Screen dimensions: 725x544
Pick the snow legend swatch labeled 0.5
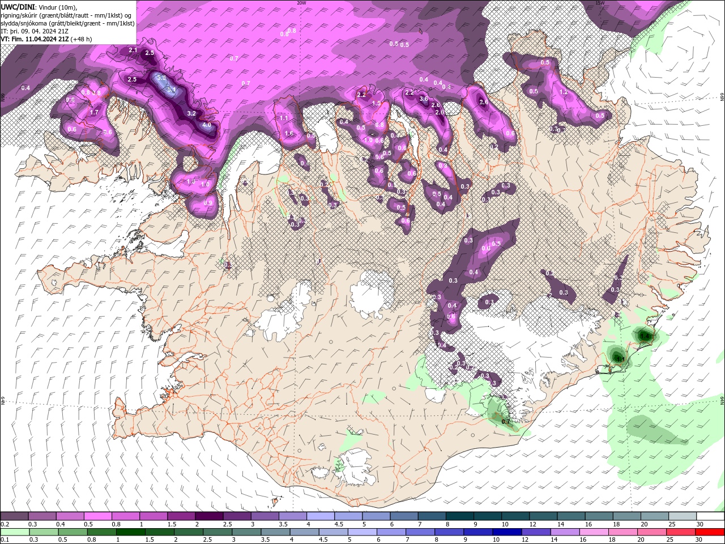tap(97, 516)
